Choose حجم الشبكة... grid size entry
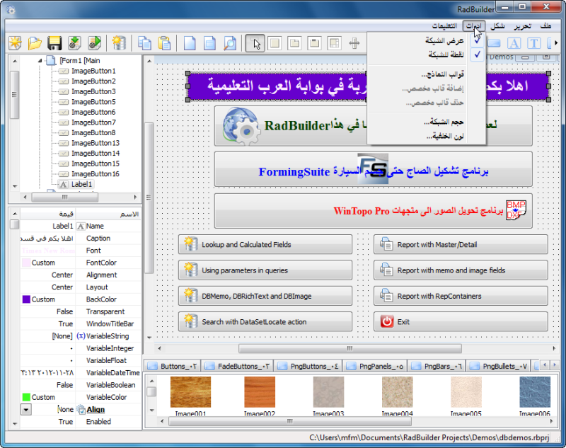The image size is (566, 448). point(426,122)
